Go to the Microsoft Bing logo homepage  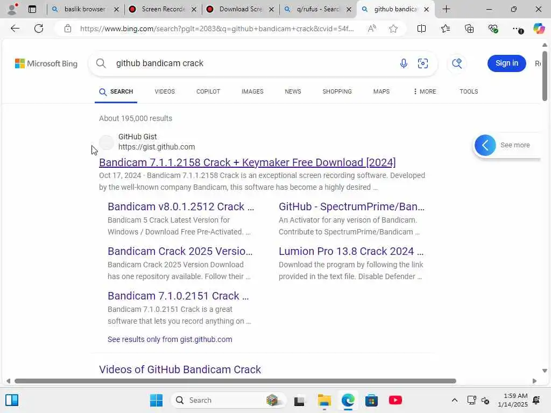click(46, 63)
